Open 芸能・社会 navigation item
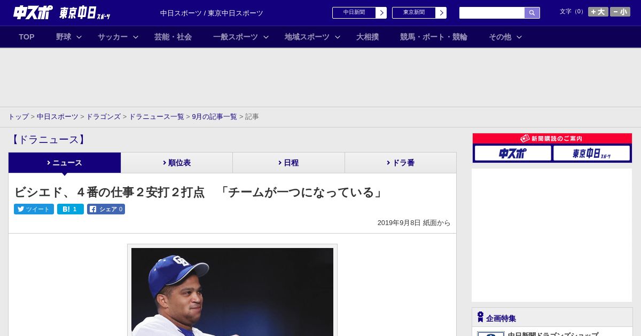 click(x=173, y=37)
